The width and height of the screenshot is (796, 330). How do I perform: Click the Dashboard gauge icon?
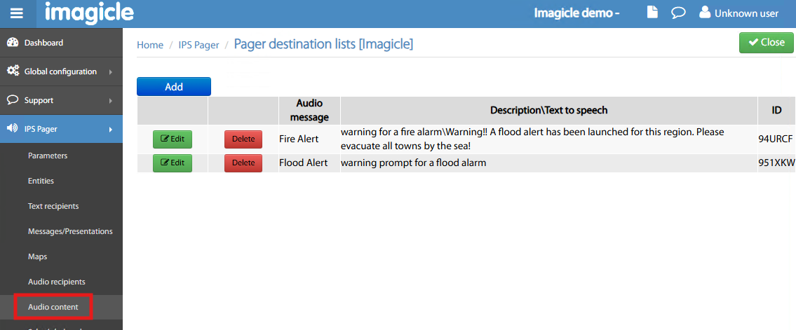click(x=13, y=43)
